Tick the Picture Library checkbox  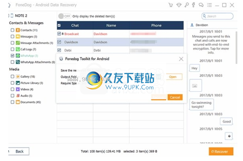tap(12, 83)
